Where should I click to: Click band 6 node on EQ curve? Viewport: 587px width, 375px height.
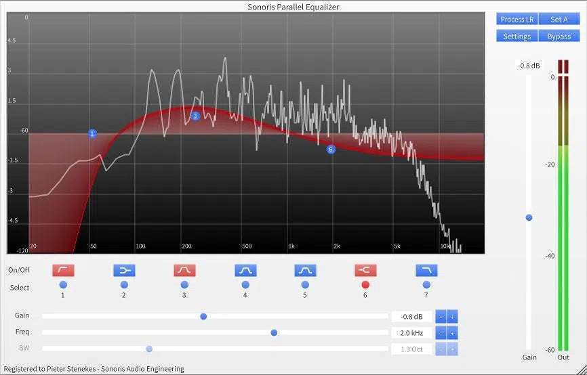(x=331, y=150)
